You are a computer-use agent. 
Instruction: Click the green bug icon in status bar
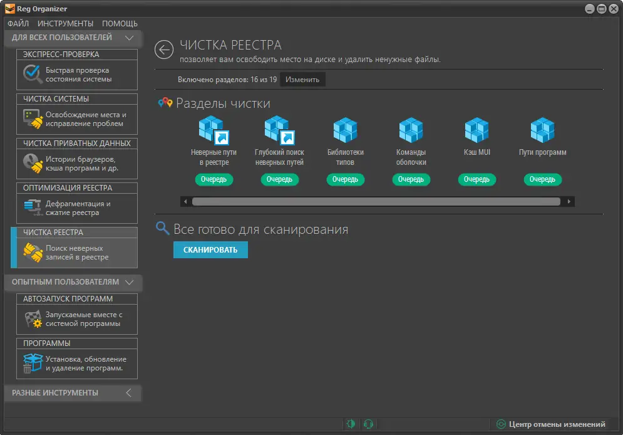(351, 424)
